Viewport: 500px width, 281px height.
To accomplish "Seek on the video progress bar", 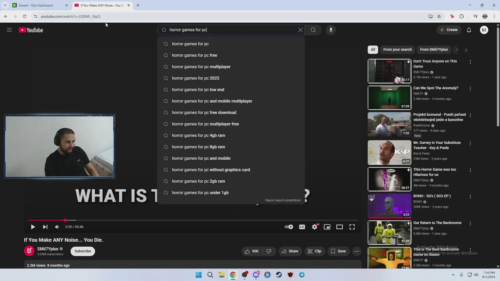I will tap(192, 221).
